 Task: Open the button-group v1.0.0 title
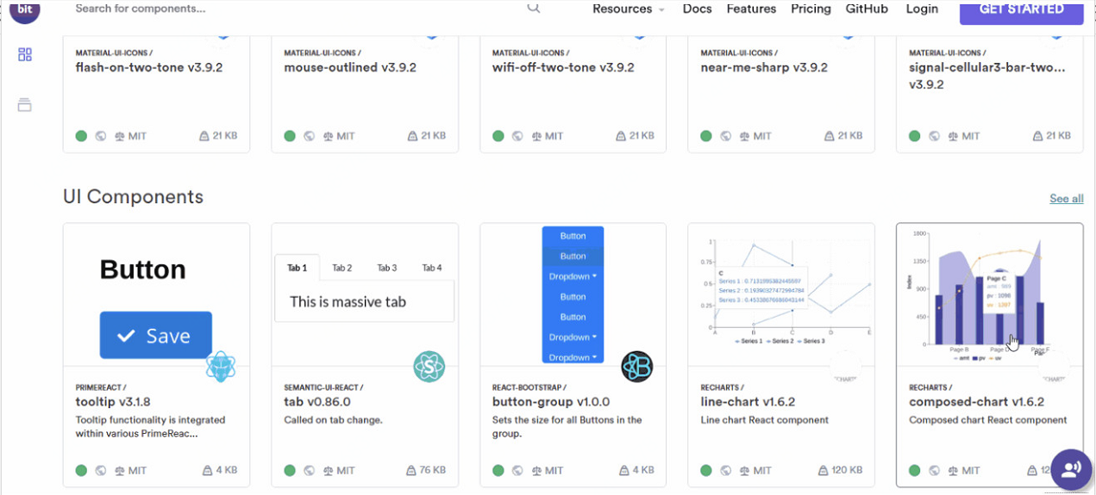tap(551, 402)
